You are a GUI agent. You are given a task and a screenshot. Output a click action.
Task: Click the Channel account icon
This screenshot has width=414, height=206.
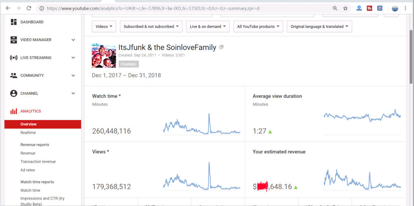(x=14, y=93)
